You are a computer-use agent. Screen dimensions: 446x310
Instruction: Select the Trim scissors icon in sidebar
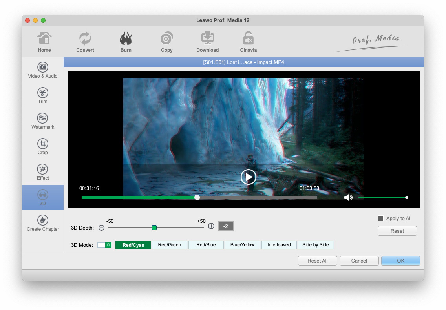click(x=43, y=93)
